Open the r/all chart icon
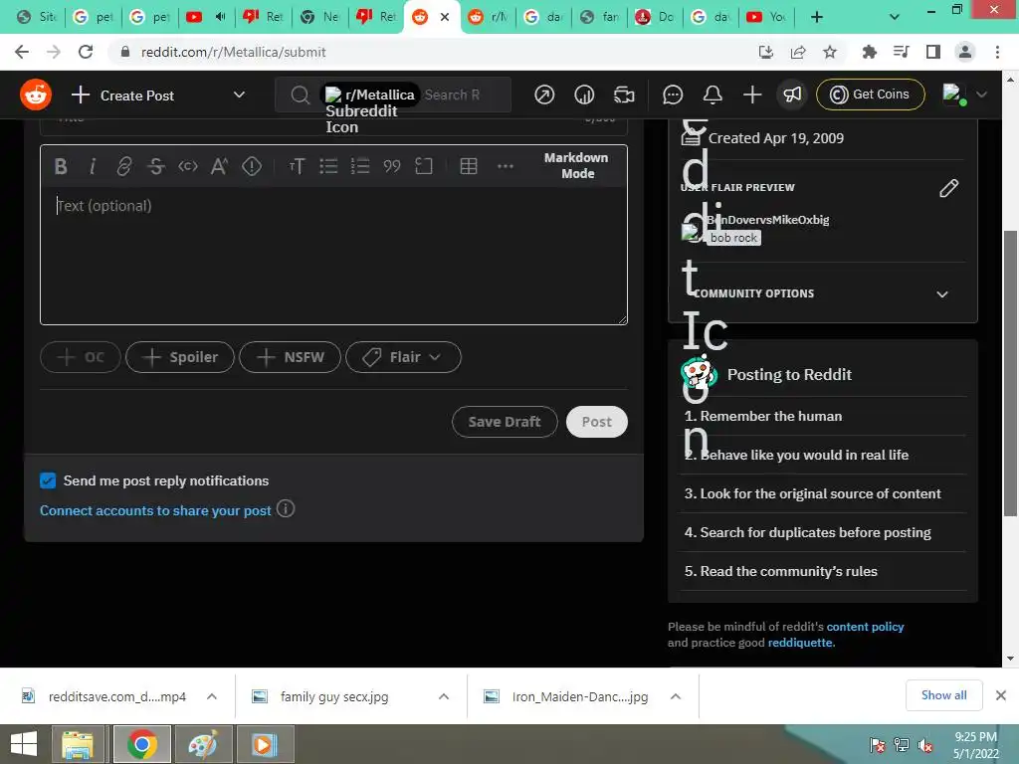The height and width of the screenshot is (764, 1019). [584, 95]
